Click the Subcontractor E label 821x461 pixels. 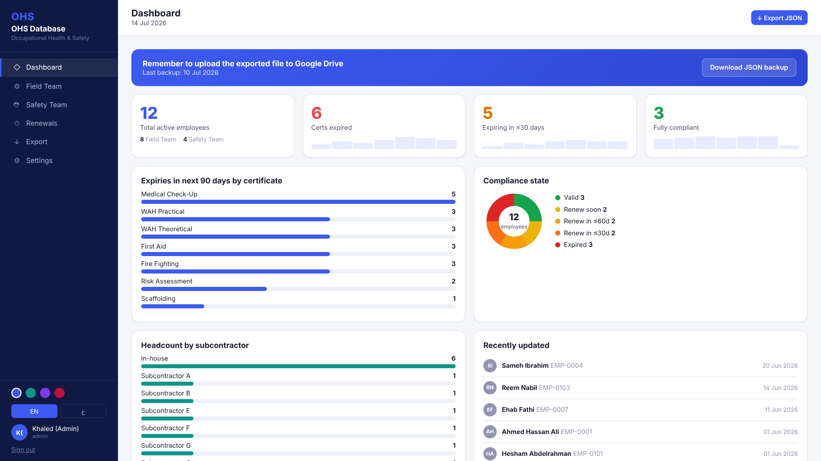pyautogui.click(x=166, y=411)
